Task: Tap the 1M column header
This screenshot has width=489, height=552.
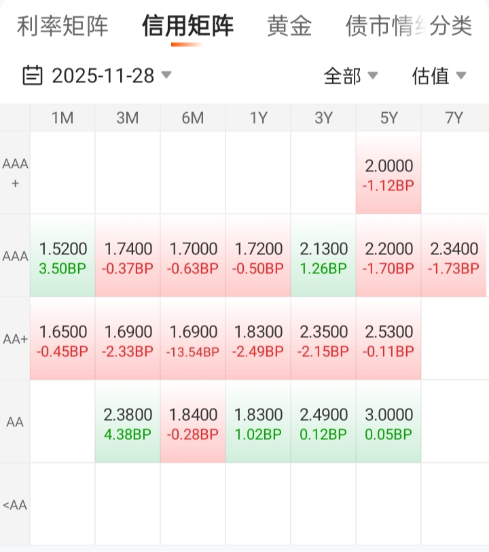Action: [62, 118]
